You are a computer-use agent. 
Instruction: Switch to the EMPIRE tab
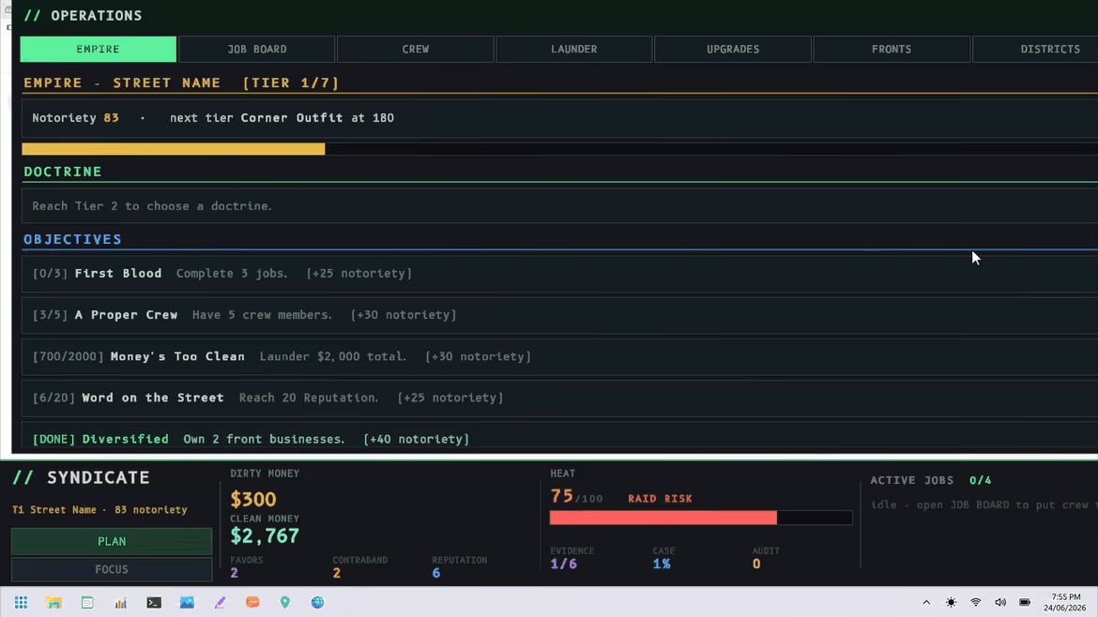pyautogui.click(x=98, y=49)
